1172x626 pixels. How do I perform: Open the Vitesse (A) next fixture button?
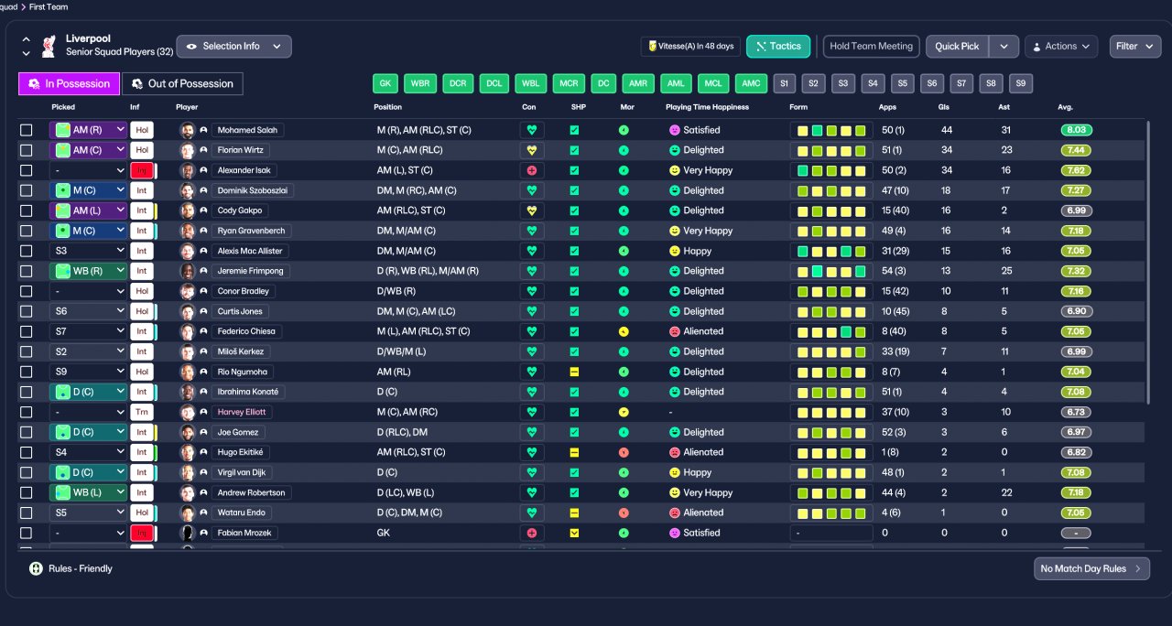[691, 46]
